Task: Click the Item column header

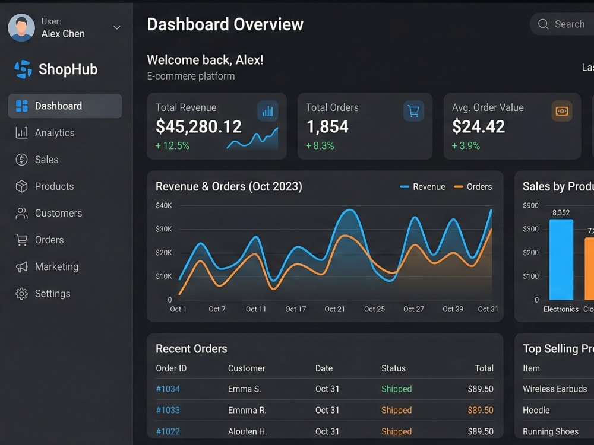Action: click(x=531, y=368)
